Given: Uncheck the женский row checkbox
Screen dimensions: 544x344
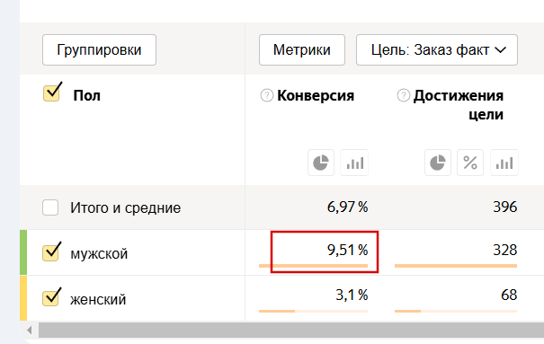Looking at the screenshot, I should (x=50, y=298).
